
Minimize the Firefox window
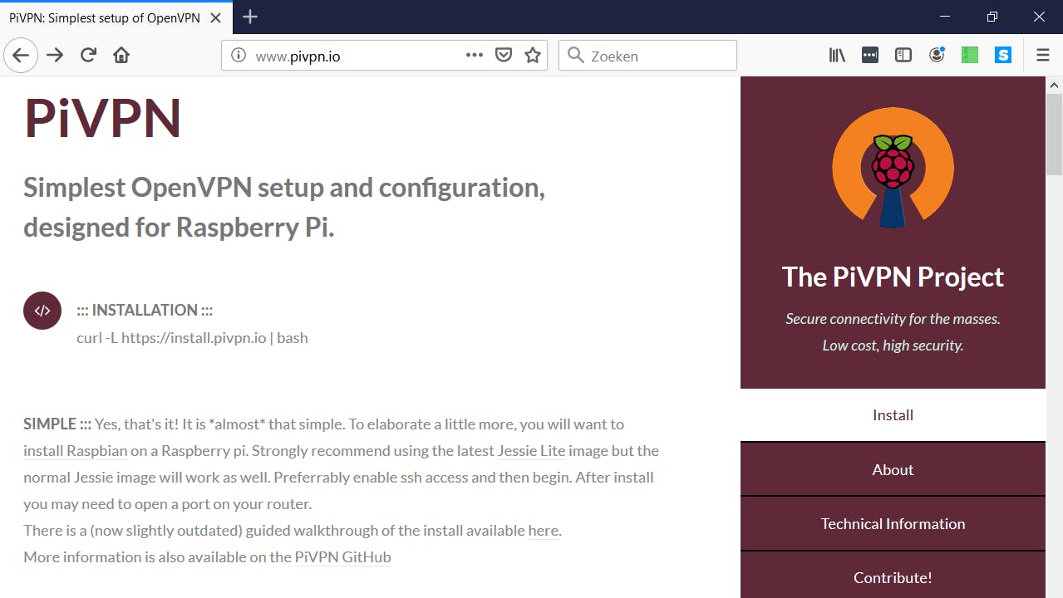coord(945,17)
